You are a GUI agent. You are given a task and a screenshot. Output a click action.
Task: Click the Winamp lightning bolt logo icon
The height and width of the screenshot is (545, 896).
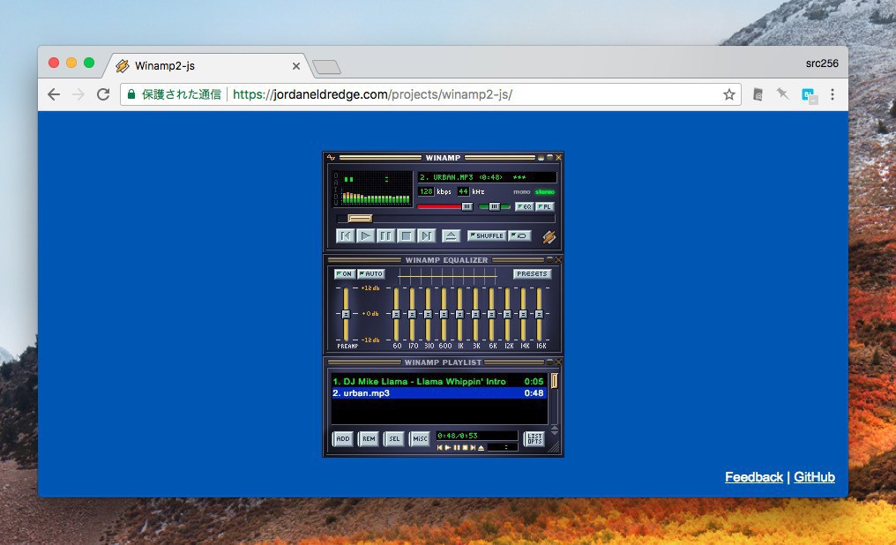coord(549,236)
